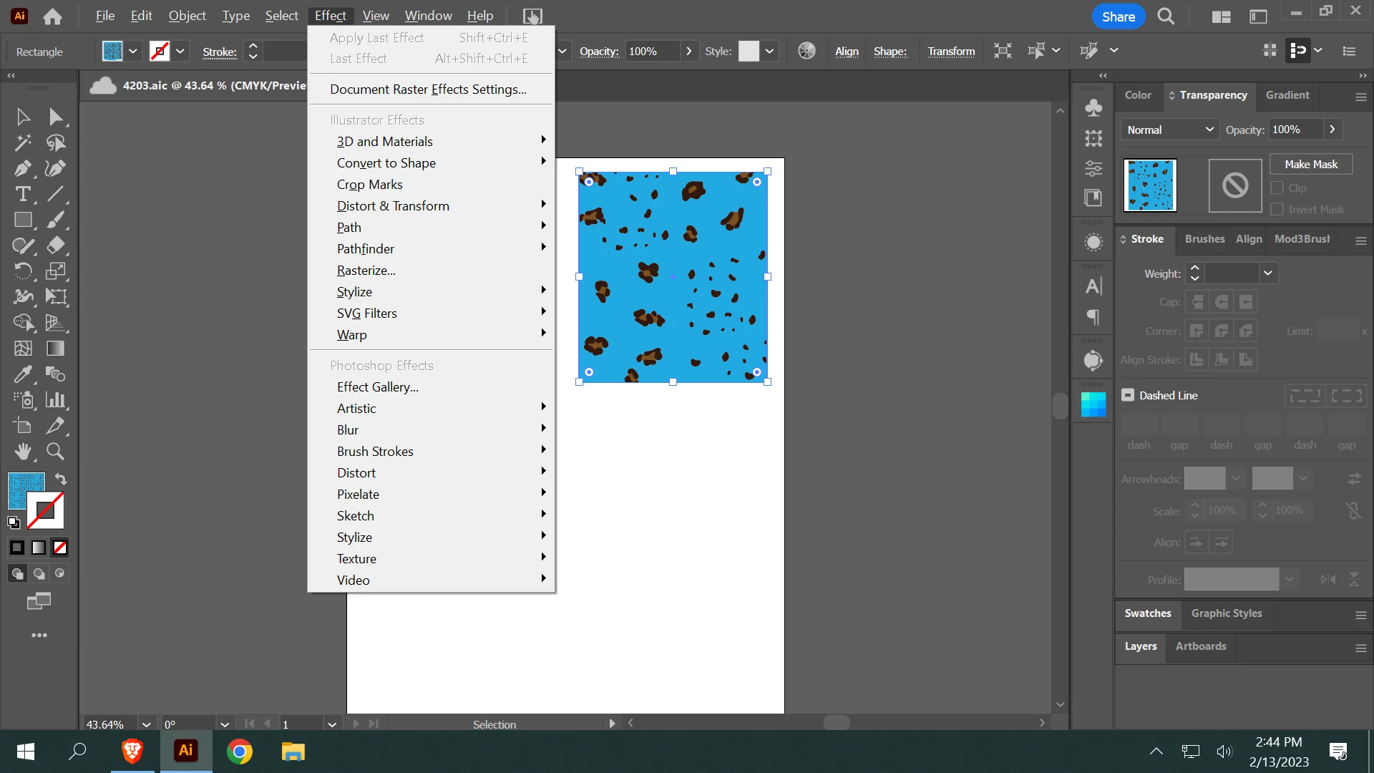Image resolution: width=1374 pixels, height=773 pixels.
Task: Select the Eraser tool
Action: (x=55, y=245)
